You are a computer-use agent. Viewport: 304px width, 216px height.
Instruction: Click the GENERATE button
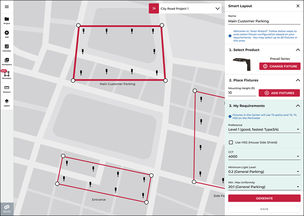[x=264, y=198]
